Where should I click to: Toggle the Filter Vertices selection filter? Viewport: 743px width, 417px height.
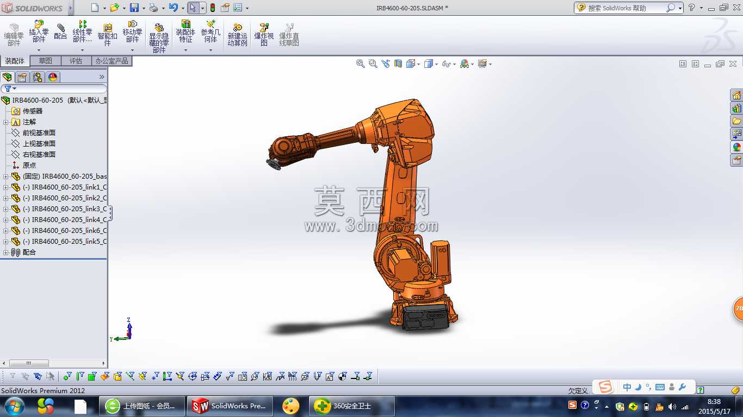coord(67,376)
